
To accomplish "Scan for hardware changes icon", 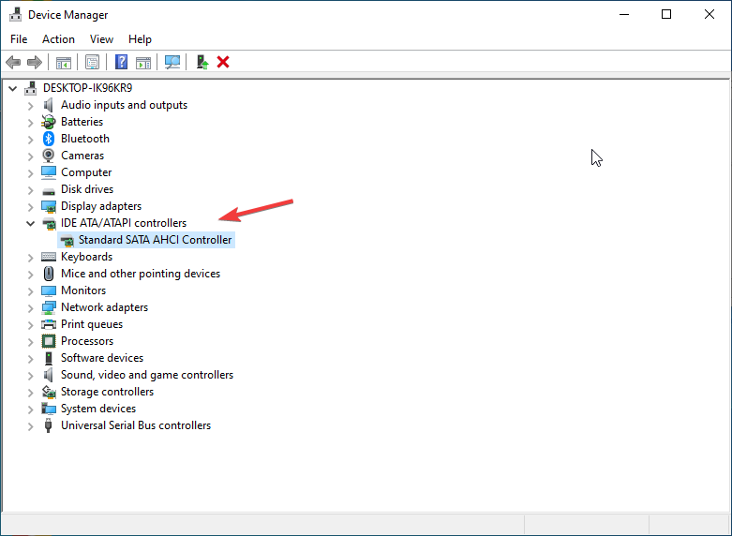I will pos(172,62).
